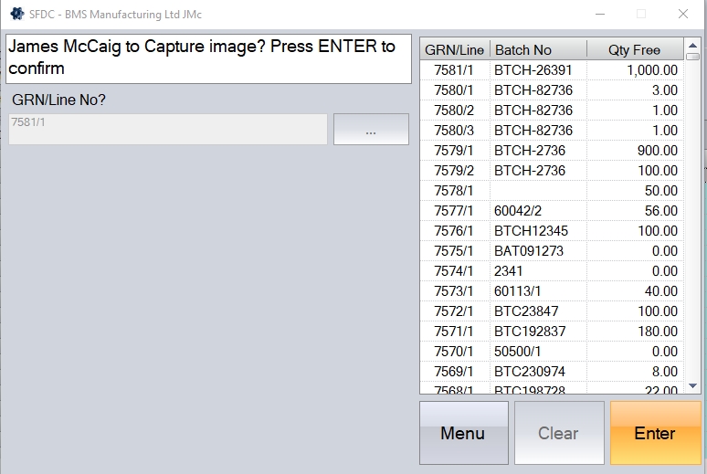Sort by the GRN/Line column header

click(x=455, y=50)
